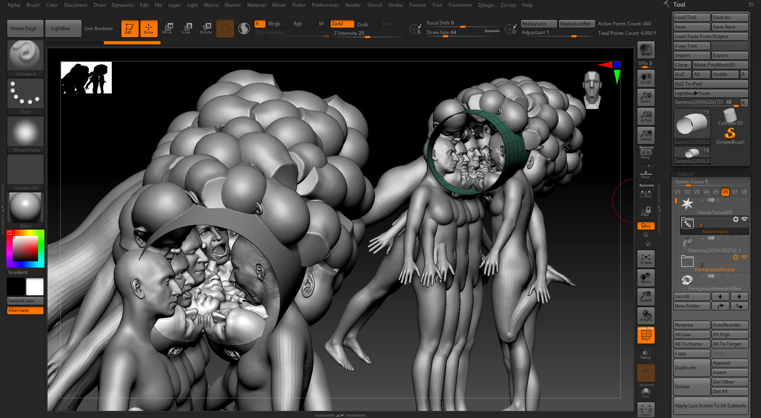The image size is (761, 418).
Task: Switch to the Scale transform mode
Action: point(186,28)
